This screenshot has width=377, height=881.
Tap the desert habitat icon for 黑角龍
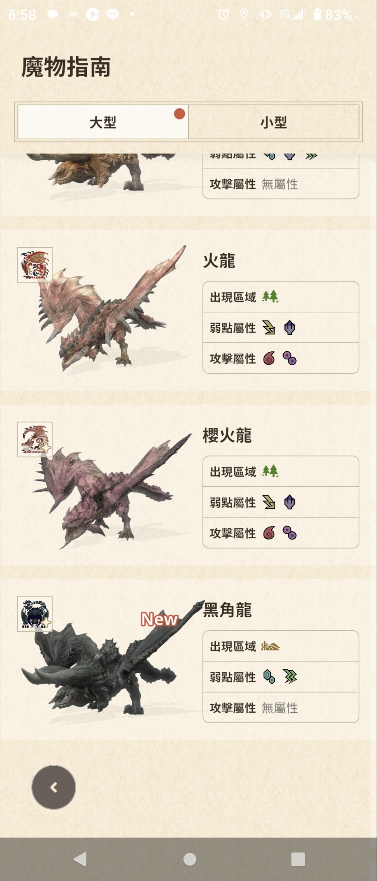coord(270,646)
